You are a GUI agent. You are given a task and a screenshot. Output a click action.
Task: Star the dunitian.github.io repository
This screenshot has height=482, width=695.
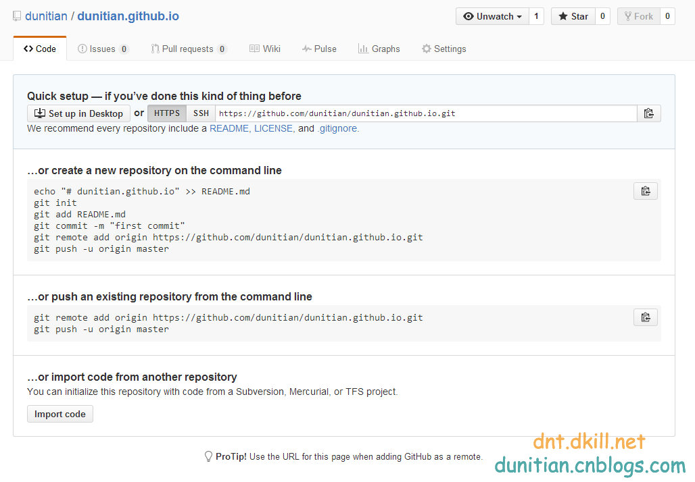click(573, 16)
